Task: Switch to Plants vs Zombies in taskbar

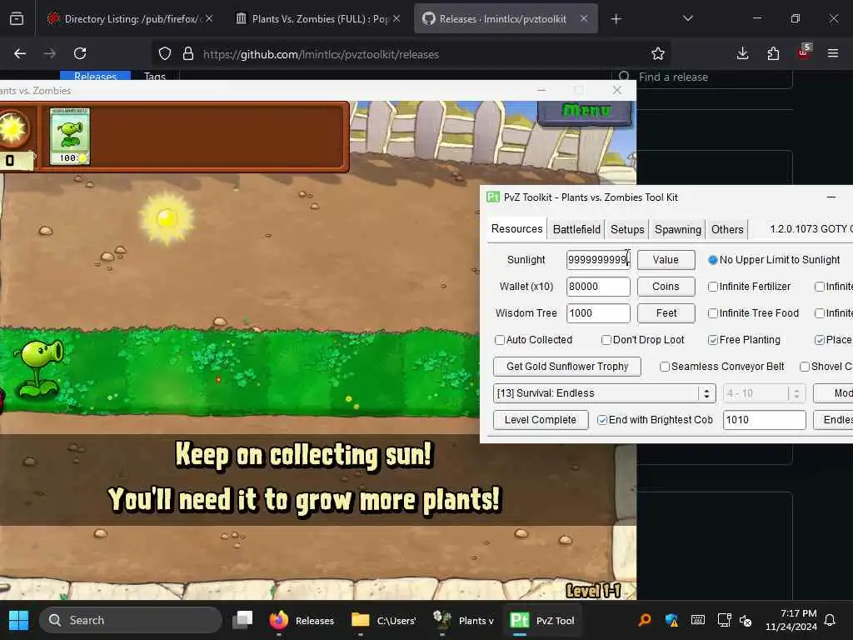Action: pyautogui.click(x=463, y=620)
